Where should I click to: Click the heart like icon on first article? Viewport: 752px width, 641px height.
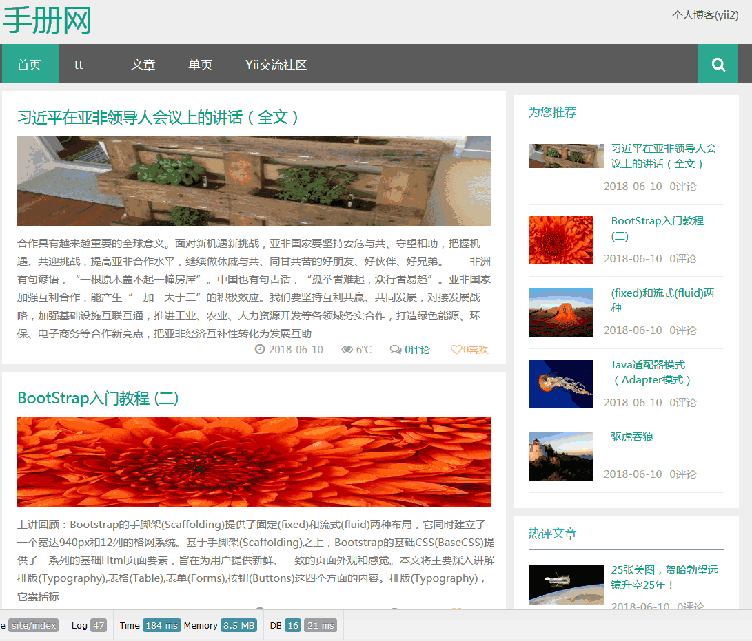pos(456,350)
